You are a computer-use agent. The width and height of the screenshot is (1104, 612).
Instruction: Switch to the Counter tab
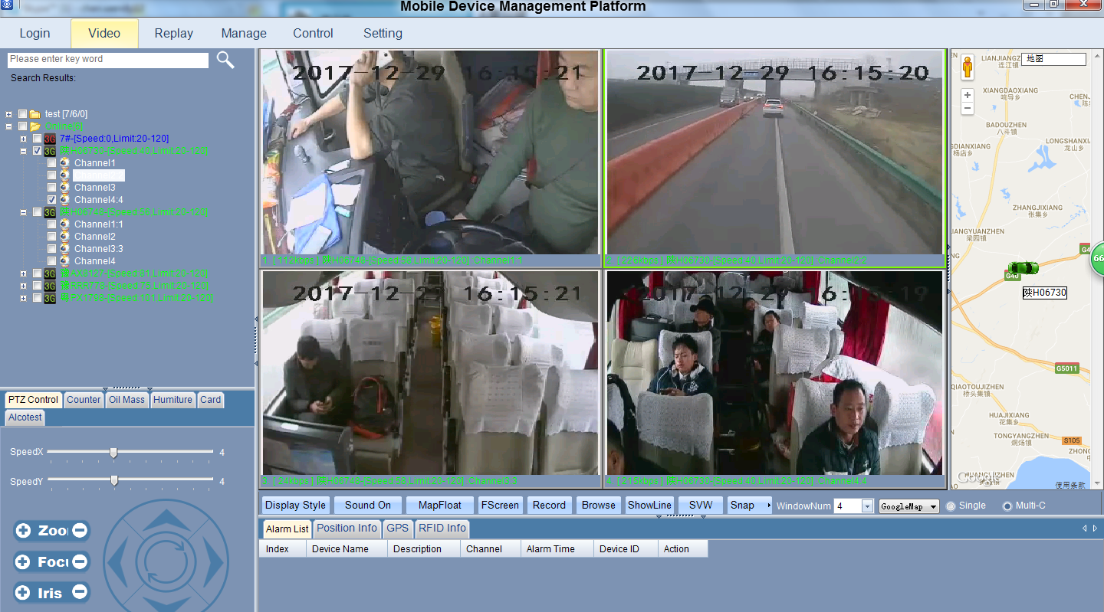tap(84, 400)
